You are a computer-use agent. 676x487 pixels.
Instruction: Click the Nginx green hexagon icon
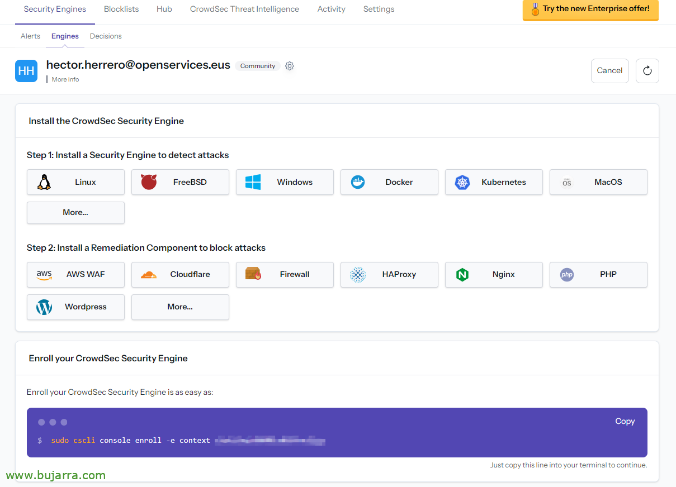(462, 274)
